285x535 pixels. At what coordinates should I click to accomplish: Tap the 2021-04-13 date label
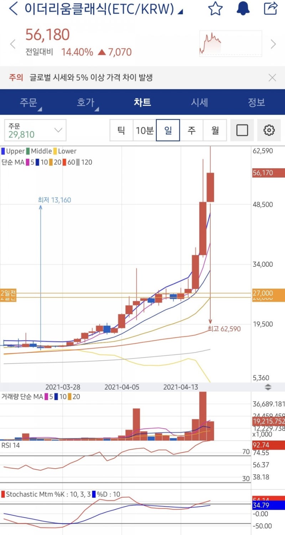[x=181, y=387]
